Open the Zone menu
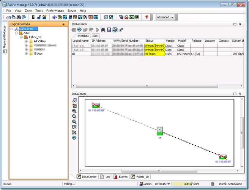 28,11
